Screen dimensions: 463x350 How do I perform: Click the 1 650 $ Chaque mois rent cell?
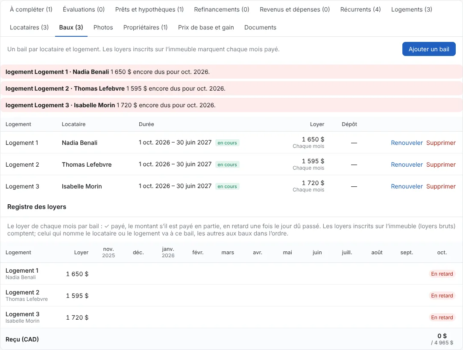(x=308, y=142)
